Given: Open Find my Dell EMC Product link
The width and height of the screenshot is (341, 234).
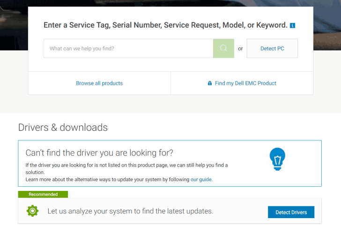Looking at the screenshot, I should (x=245, y=83).
